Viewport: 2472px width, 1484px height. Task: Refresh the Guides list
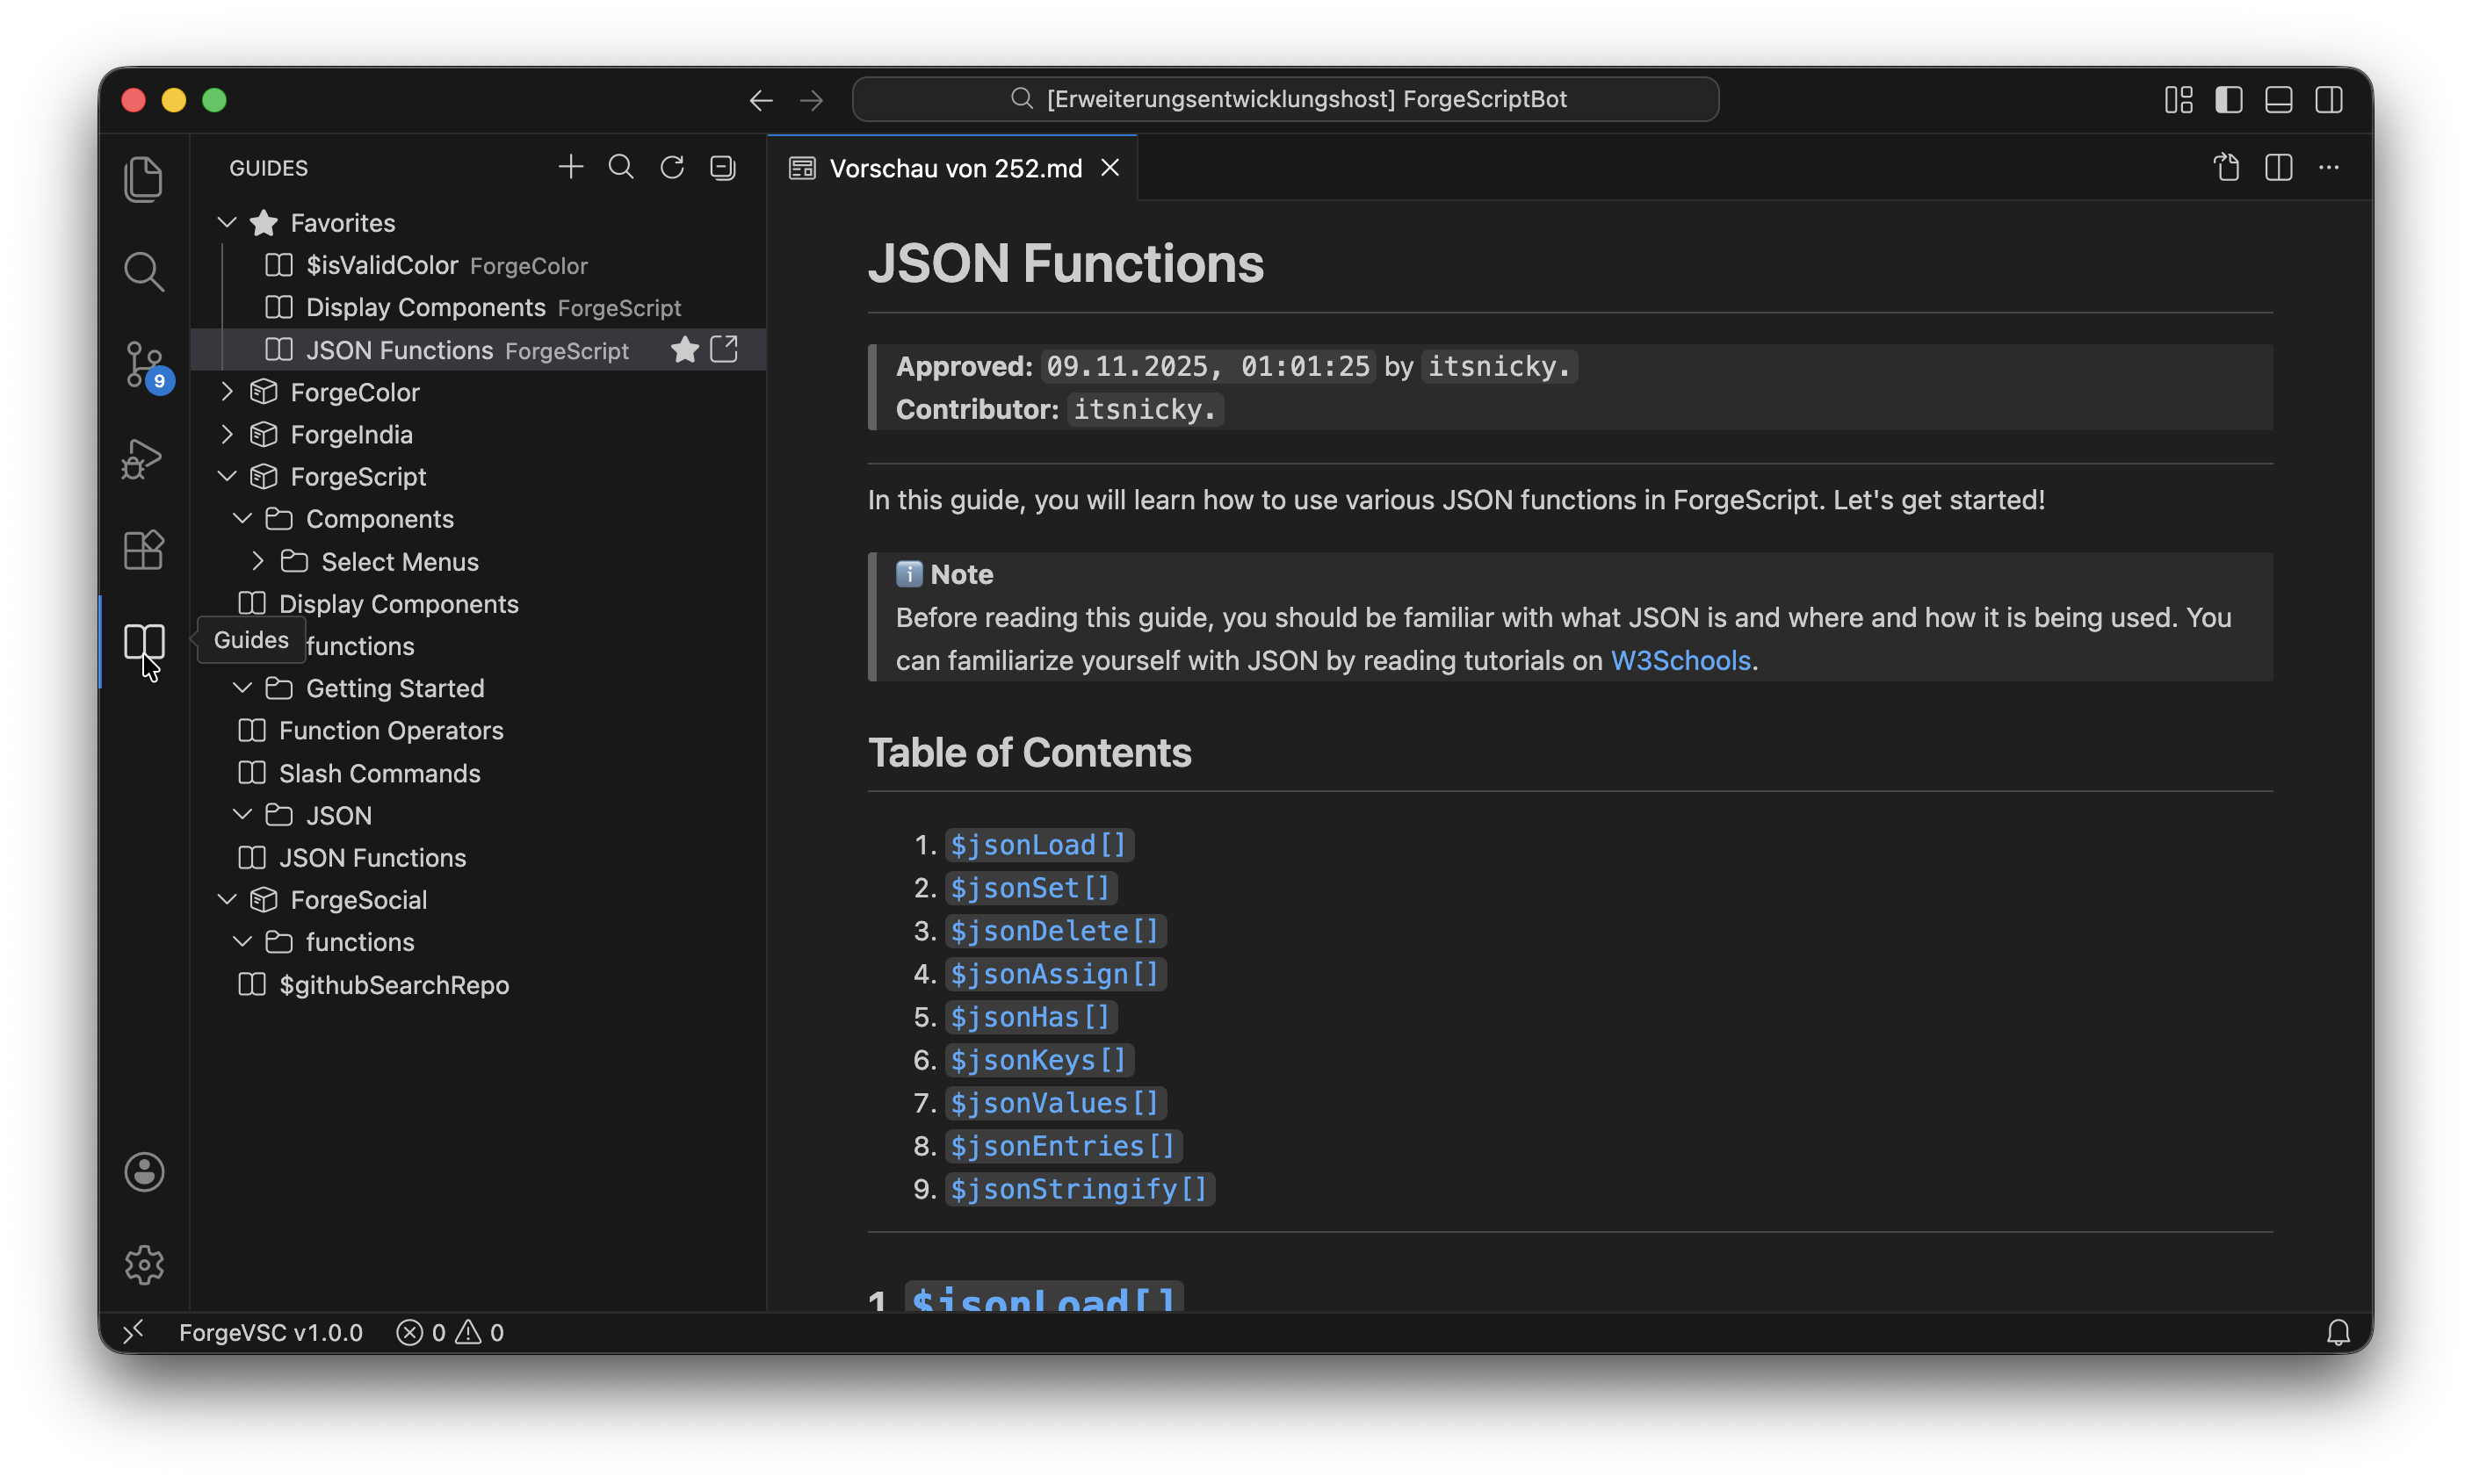click(672, 167)
